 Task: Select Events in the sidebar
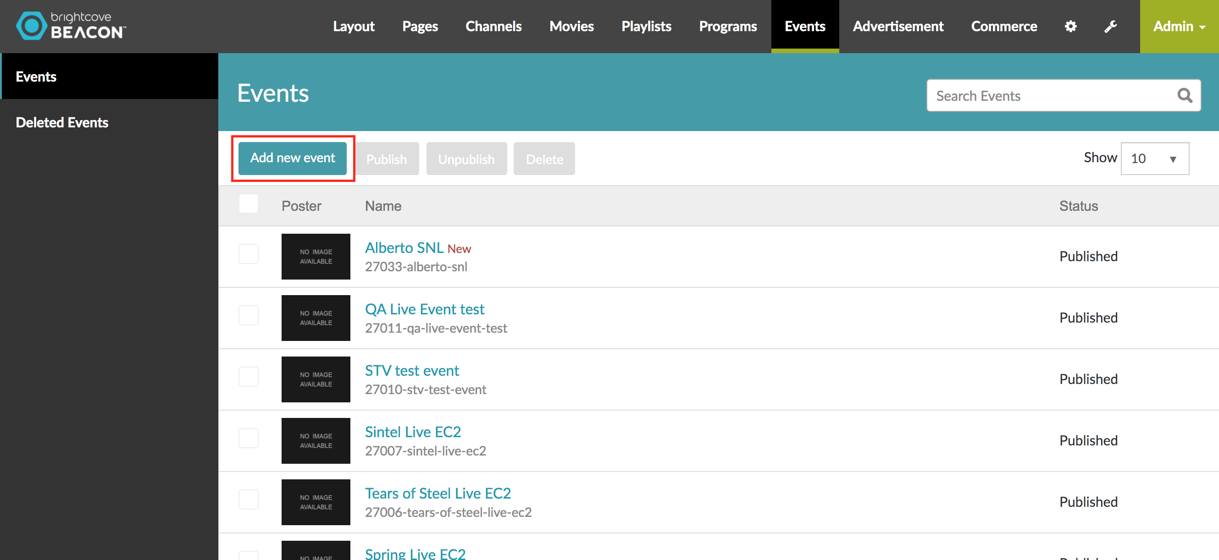coord(110,76)
